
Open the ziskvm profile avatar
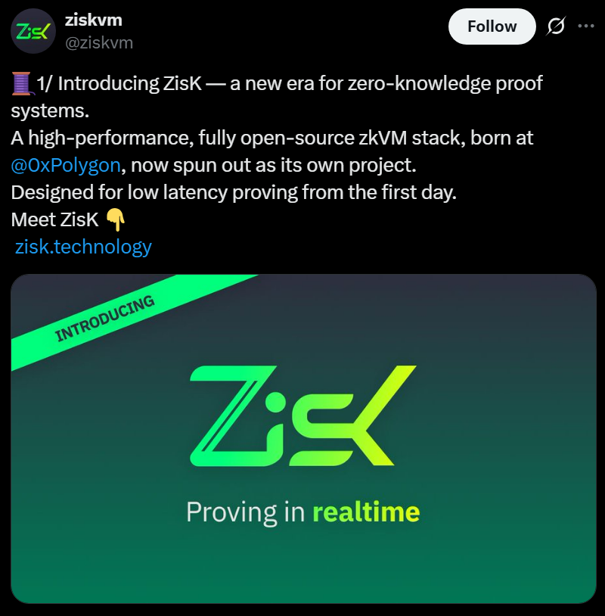point(33,31)
